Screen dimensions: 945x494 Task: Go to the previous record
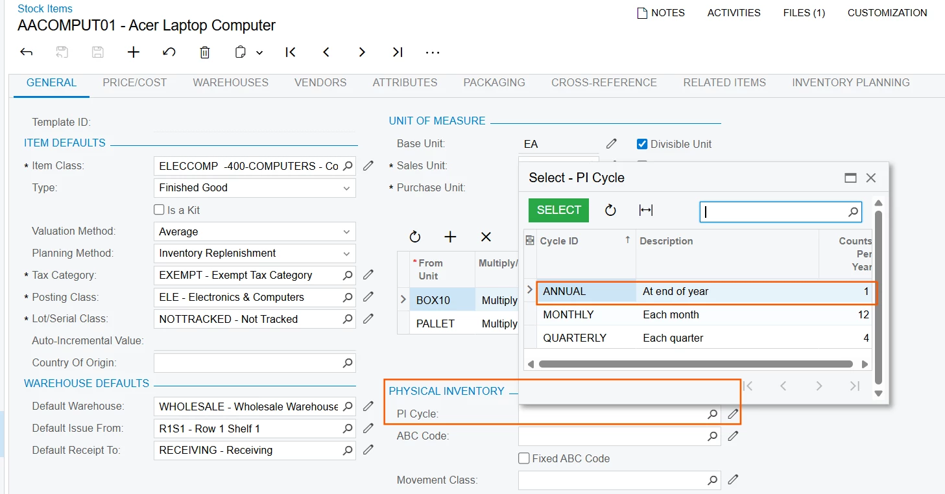pos(326,53)
